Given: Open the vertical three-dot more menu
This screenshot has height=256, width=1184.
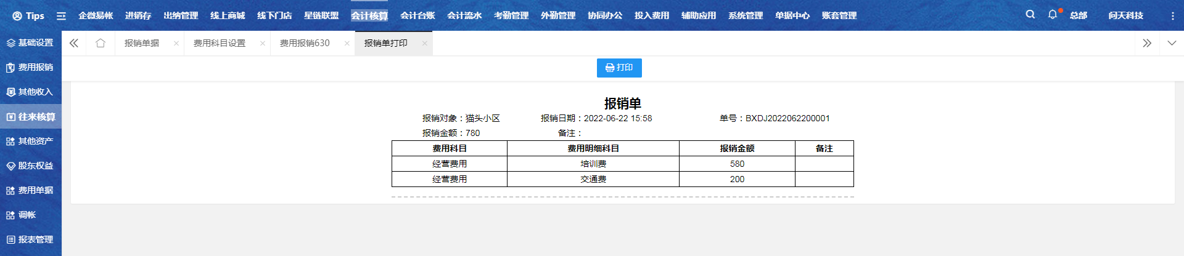Looking at the screenshot, I should (x=1172, y=16).
